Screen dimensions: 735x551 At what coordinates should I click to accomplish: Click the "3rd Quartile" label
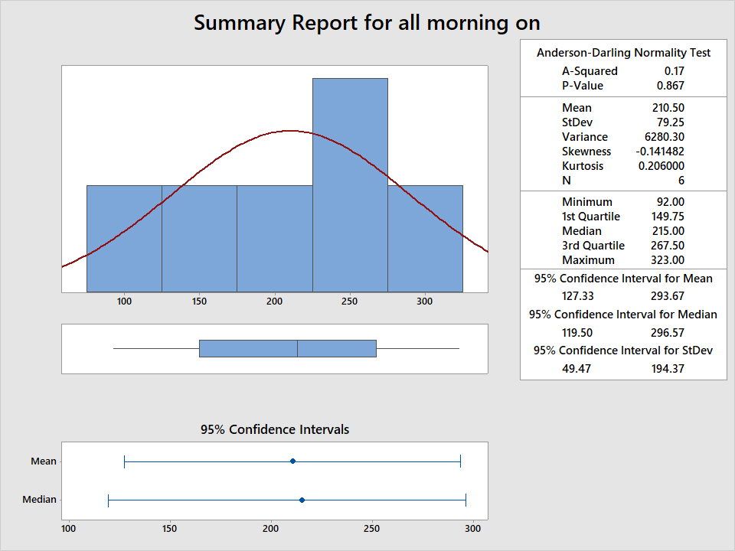pos(593,246)
